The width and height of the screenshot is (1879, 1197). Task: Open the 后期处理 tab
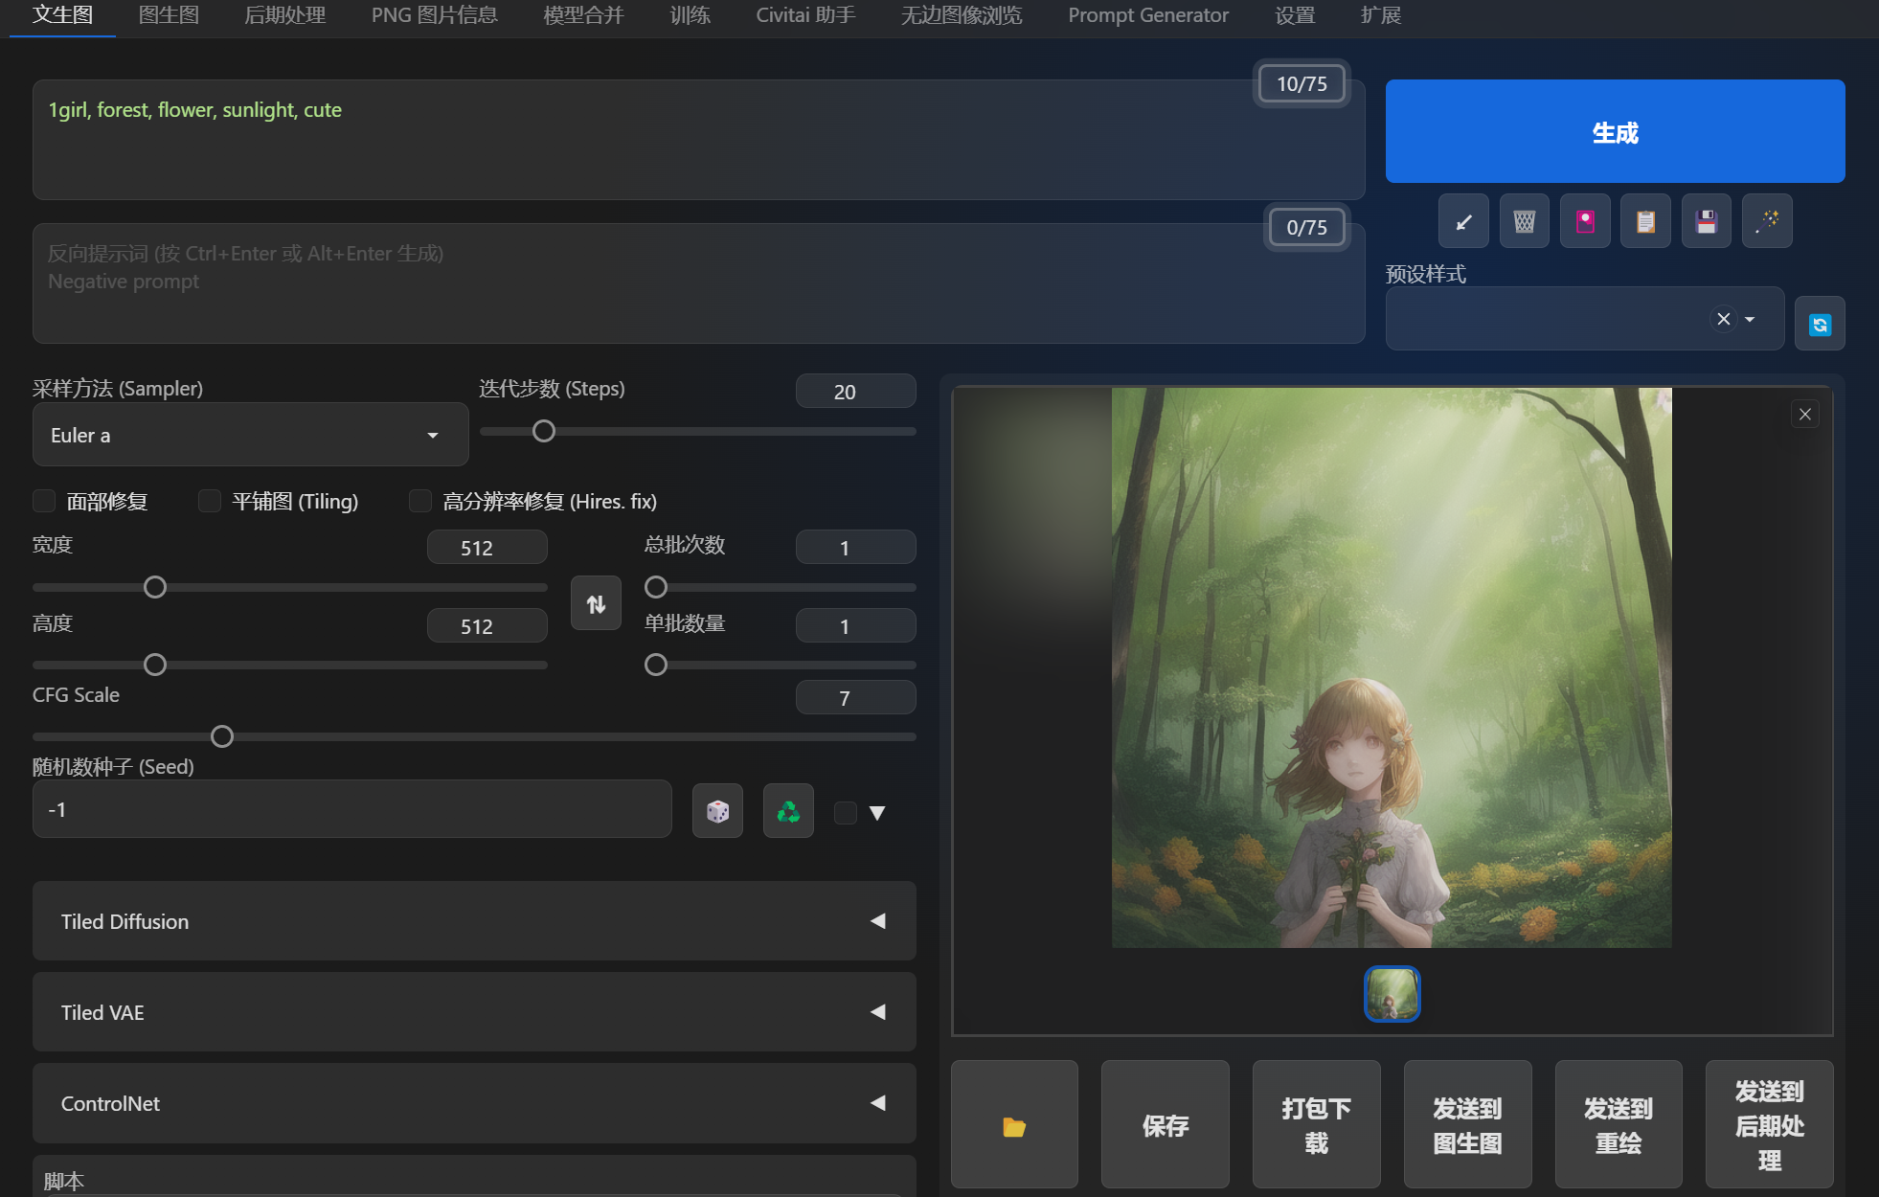tap(285, 15)
